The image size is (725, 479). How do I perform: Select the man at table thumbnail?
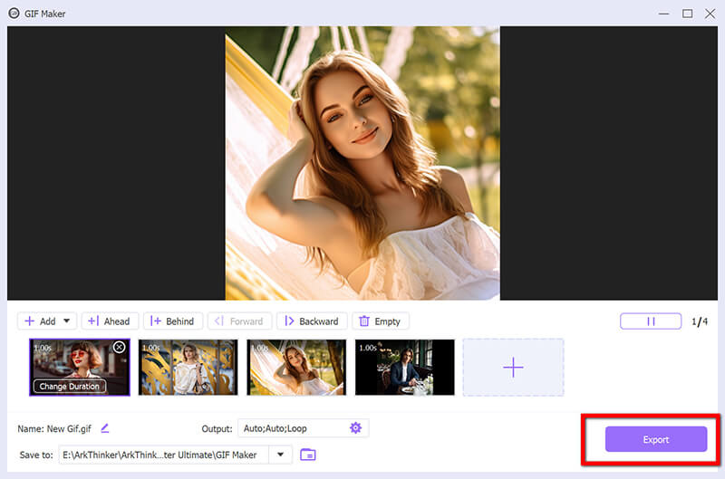[405, 368]
